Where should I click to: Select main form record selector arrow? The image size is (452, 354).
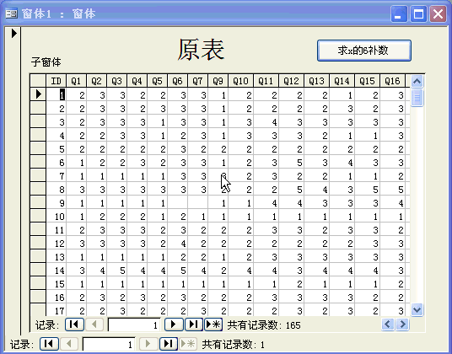click(13, 34)
